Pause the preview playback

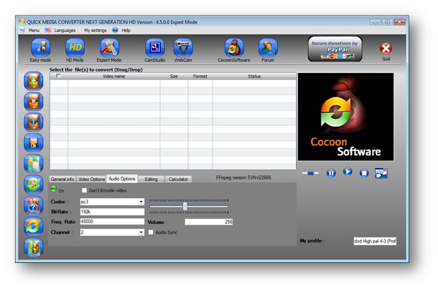[x=331, y=174]
